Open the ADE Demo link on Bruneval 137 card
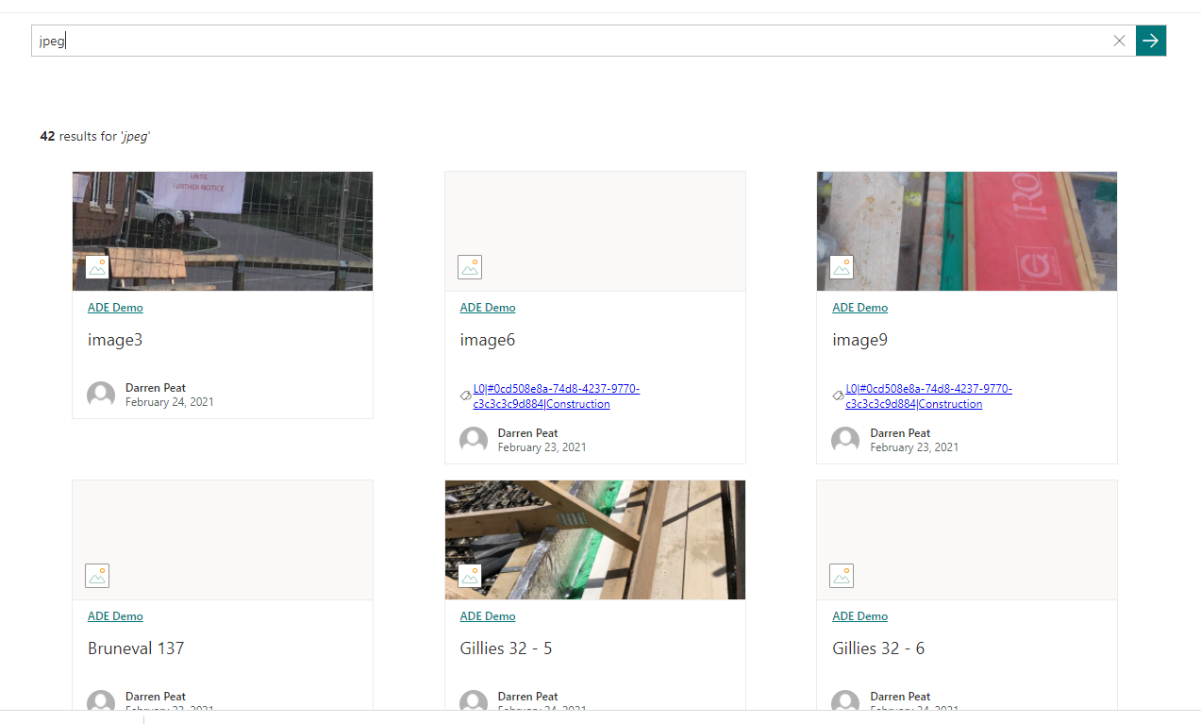Screen dimensions: 1201x724 115,616
